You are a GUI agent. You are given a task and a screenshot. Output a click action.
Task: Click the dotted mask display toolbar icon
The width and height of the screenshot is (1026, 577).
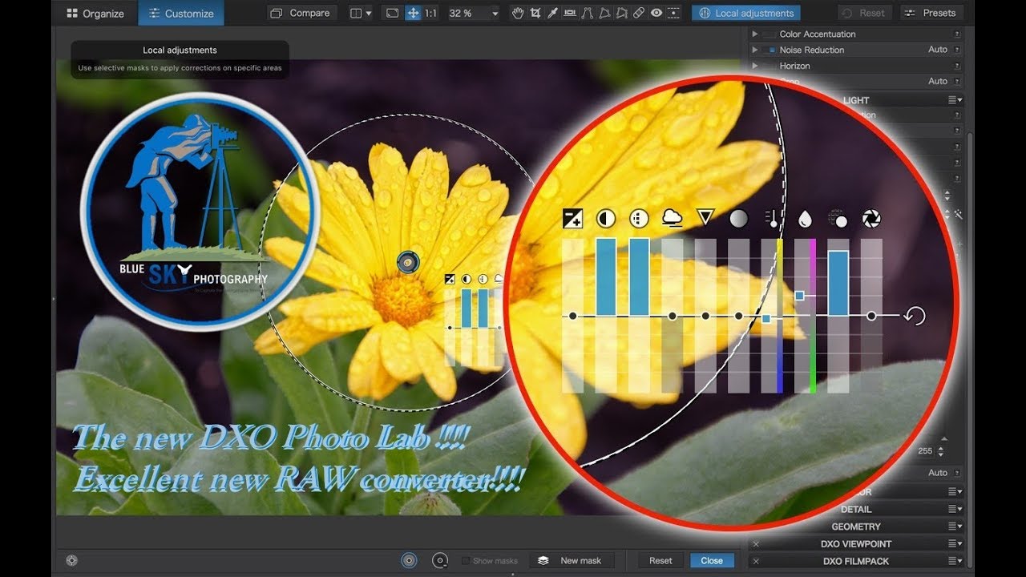[x=674, y=13]
